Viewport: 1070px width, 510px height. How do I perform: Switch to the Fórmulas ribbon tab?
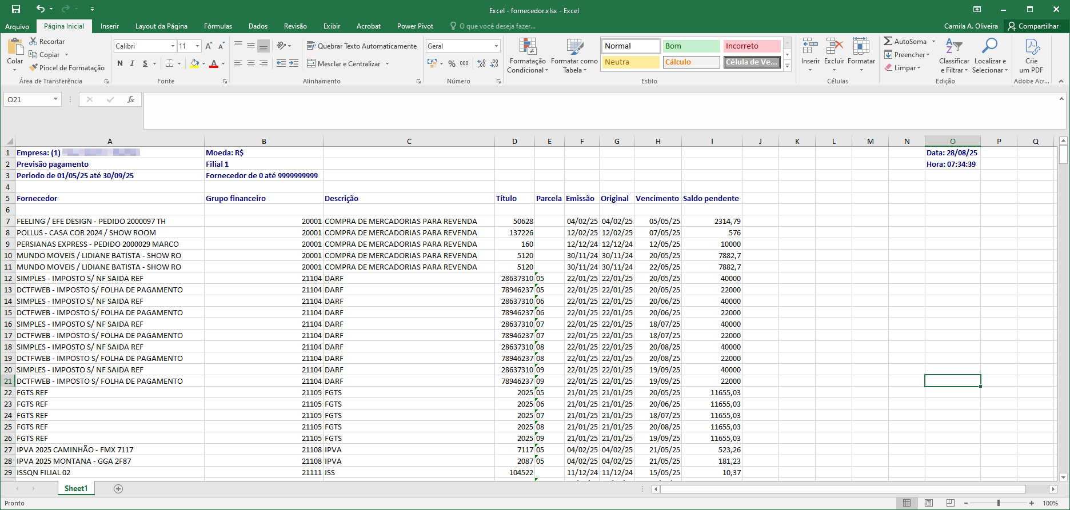pos(218,26)
